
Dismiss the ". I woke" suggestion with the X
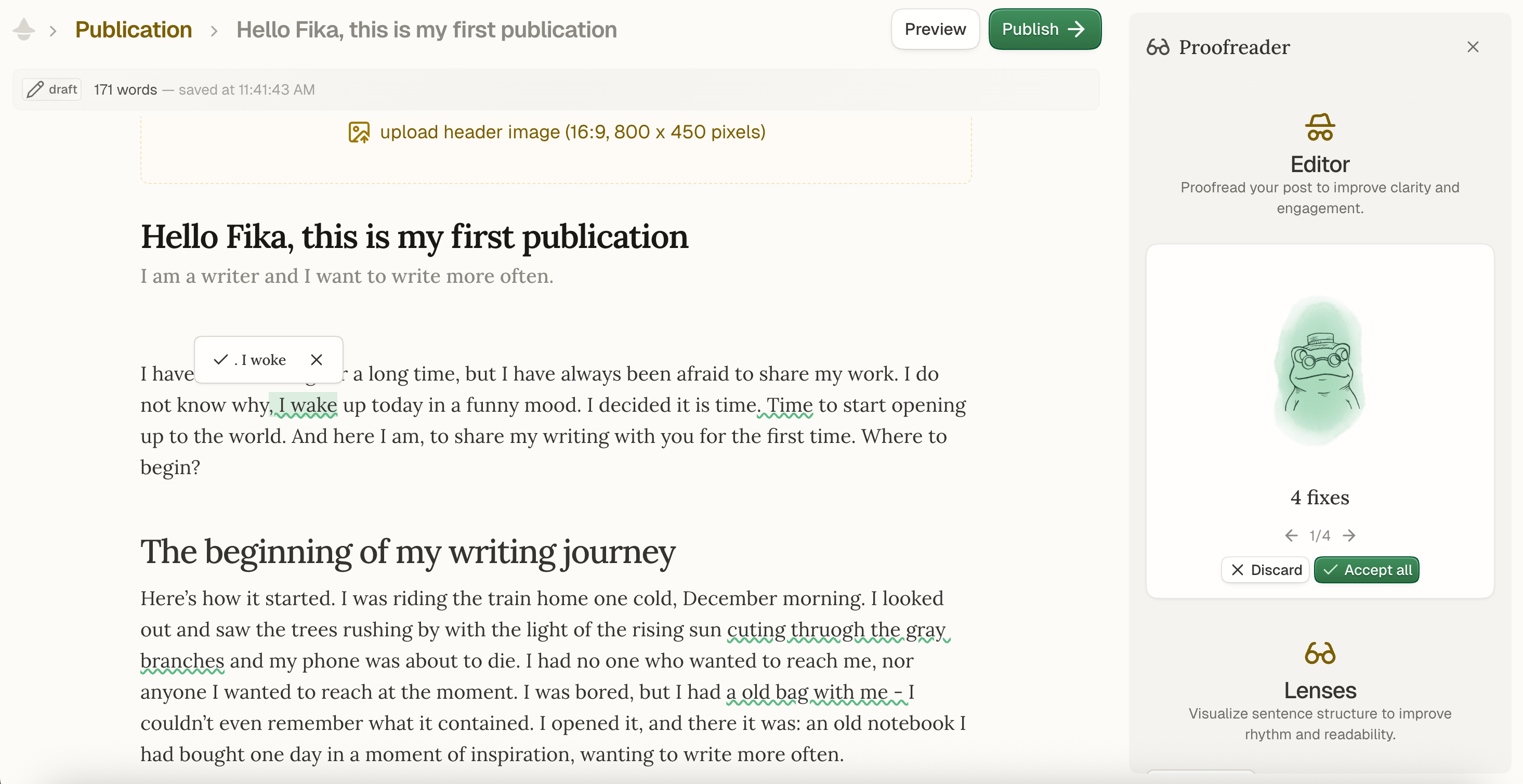tap(316, 359)
